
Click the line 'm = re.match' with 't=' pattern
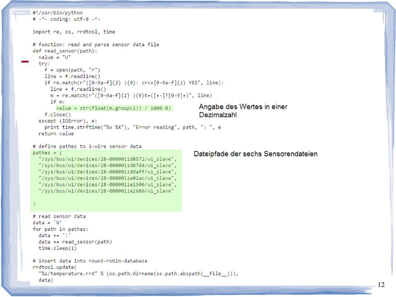tap(131, 96)
